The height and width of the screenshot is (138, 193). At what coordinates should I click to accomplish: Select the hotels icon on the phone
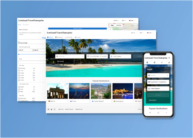(x=147, y=62)
